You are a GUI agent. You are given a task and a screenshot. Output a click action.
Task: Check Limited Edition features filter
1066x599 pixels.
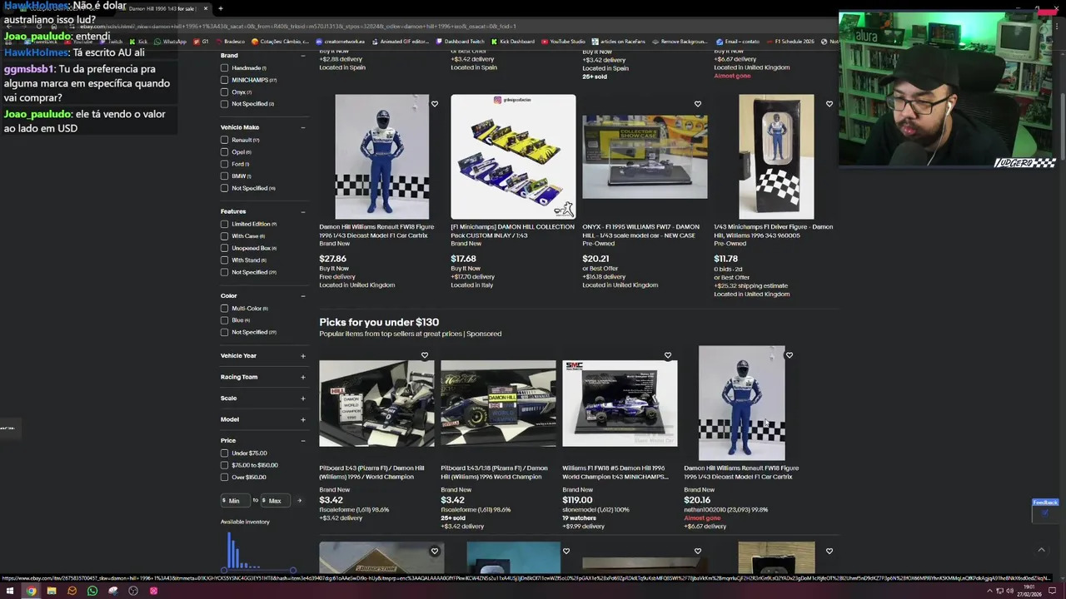[x=224, y=224]
